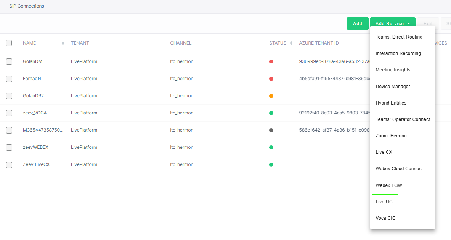Collapse the Add Service dropdown
This screenshot has width=451, height=240.
click(x=393, y=23)
